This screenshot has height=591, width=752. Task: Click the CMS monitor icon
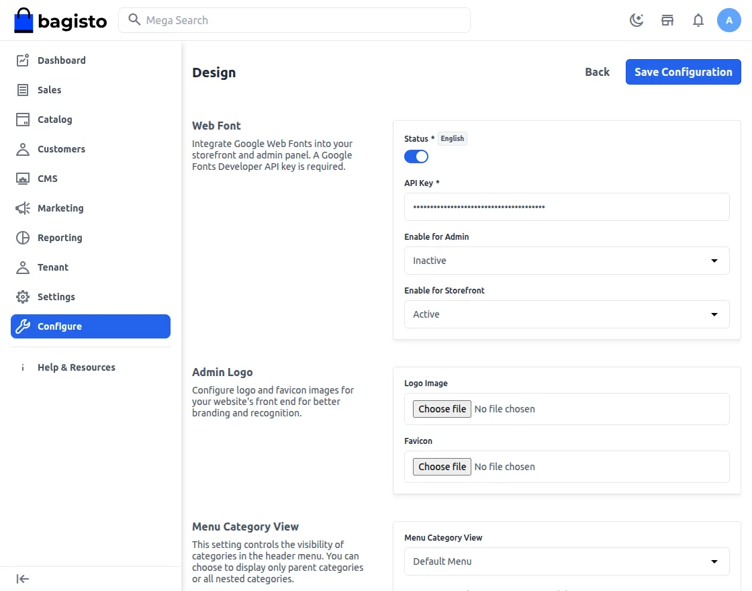click(23, 179)
